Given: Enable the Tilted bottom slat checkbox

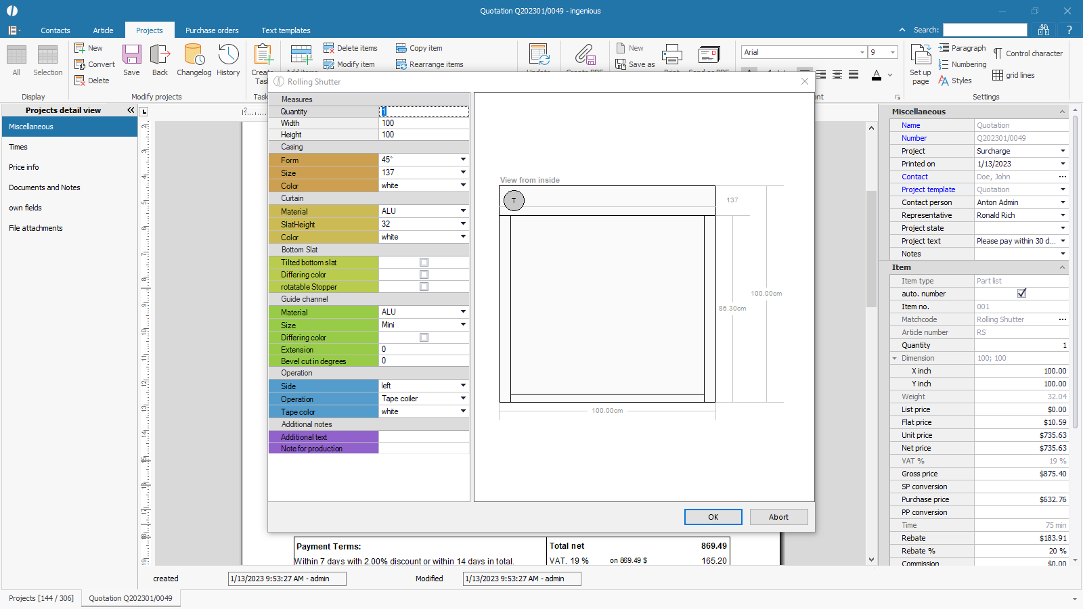Looking at the screenshot, I should tap(424, 263).
